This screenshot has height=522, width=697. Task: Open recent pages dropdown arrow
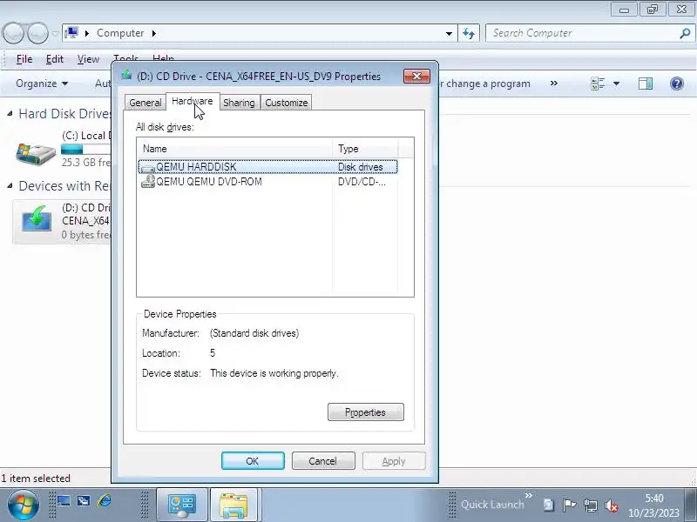tap(55, 33)
